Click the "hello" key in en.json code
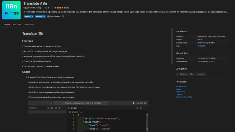The height and width of the screenshot is (132, 235). click(x=88, y=119)
